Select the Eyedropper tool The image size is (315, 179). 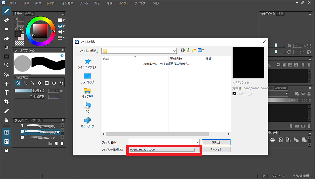point(6,111)
